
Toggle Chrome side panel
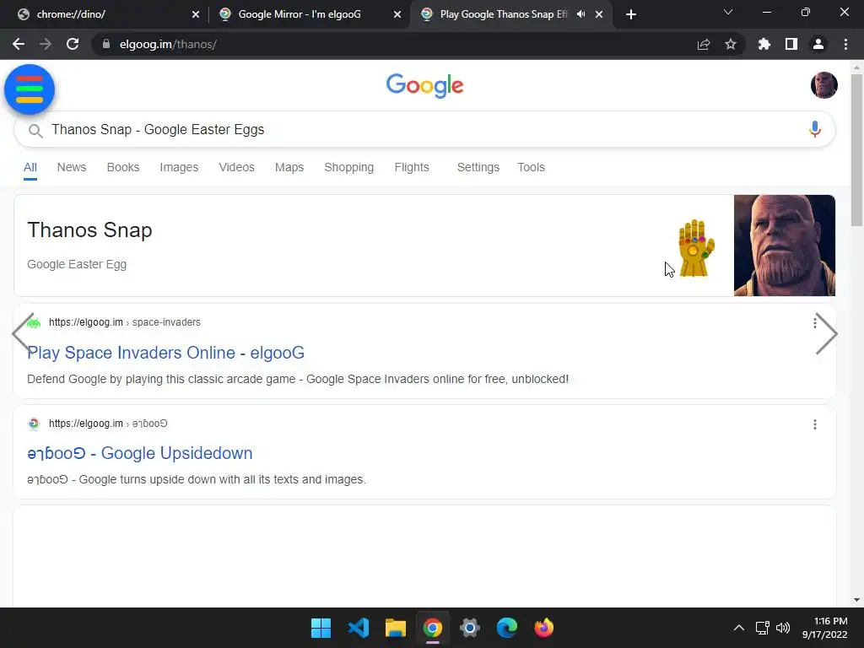[x=791, y=44]
